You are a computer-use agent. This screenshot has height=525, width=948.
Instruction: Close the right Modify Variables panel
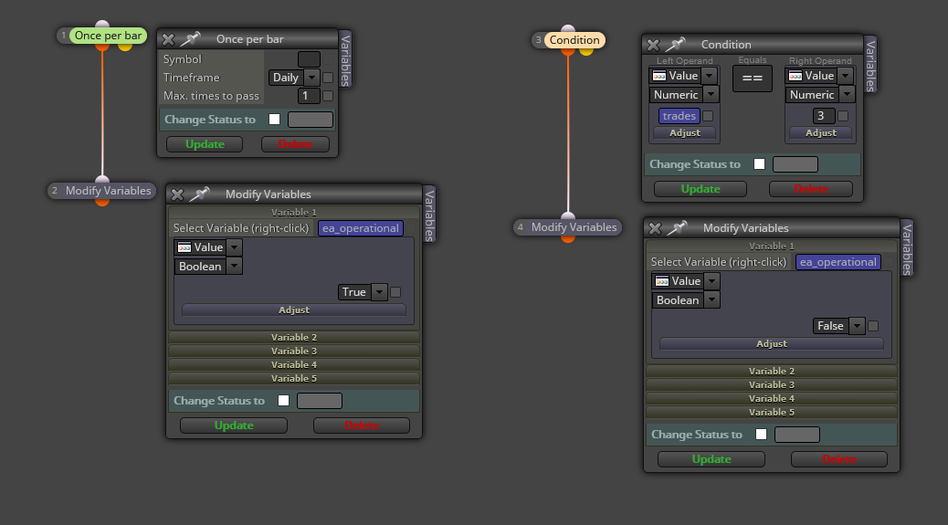(655, 228)
